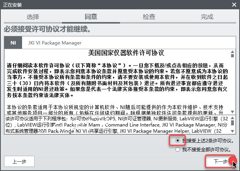This screenshot has width=240, height=171.
Task: Go back with the 上一步 button
Action: [19, 161]
